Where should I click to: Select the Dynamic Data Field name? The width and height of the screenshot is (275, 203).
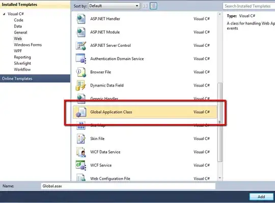coord(107,85)
